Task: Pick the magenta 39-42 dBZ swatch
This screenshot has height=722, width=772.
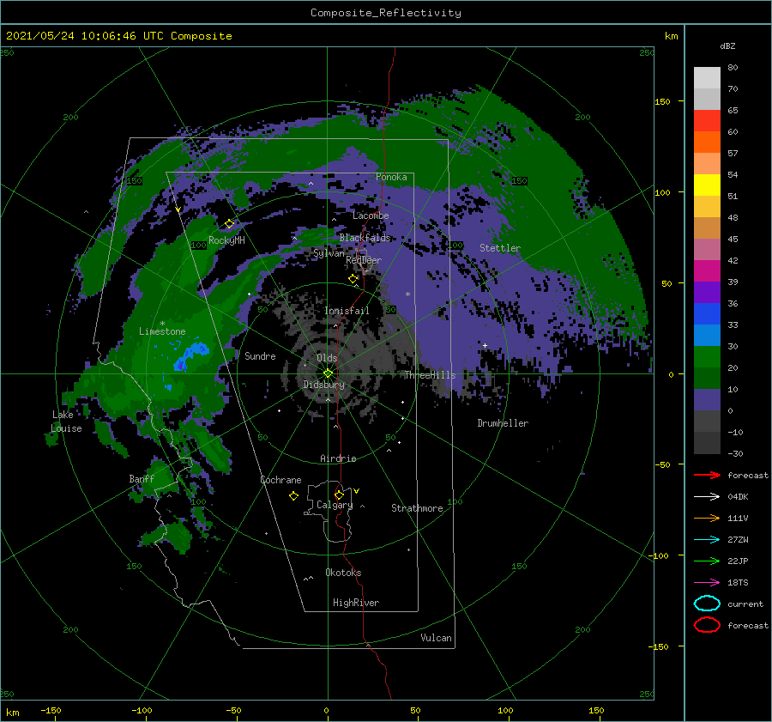Action: click(707, 271)
